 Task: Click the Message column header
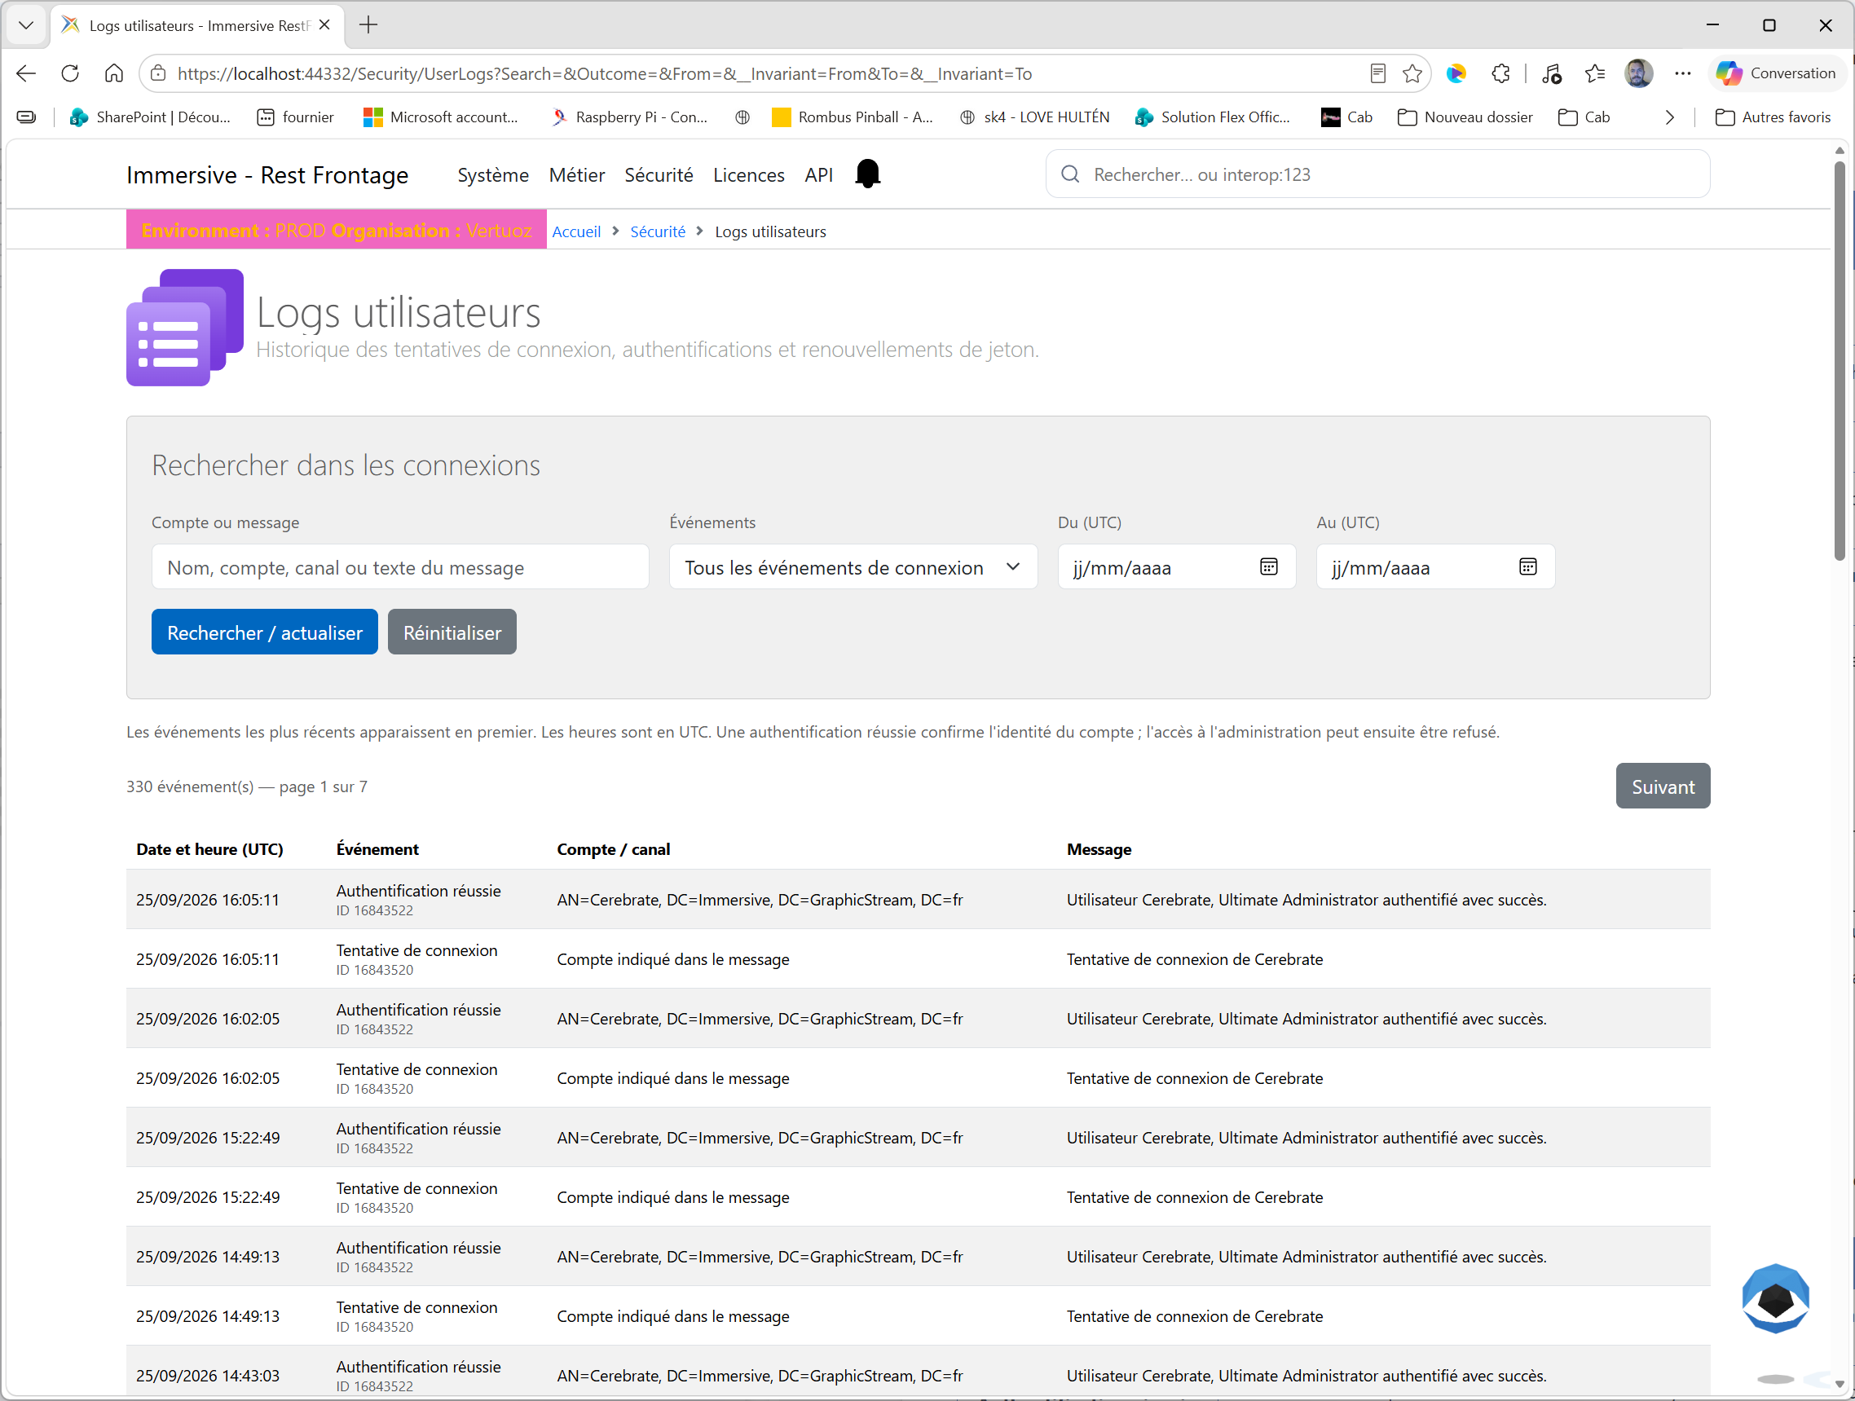click(x=1099, y=848)
